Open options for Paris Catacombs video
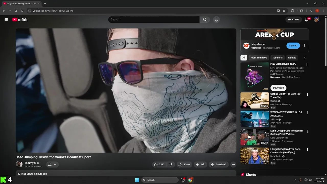The height and width of the screenshot is (184, 327). click(x=308, y=149)
